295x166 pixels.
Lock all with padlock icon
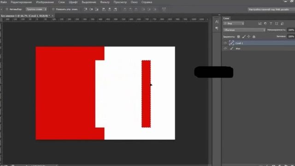[x=254, y=37]
